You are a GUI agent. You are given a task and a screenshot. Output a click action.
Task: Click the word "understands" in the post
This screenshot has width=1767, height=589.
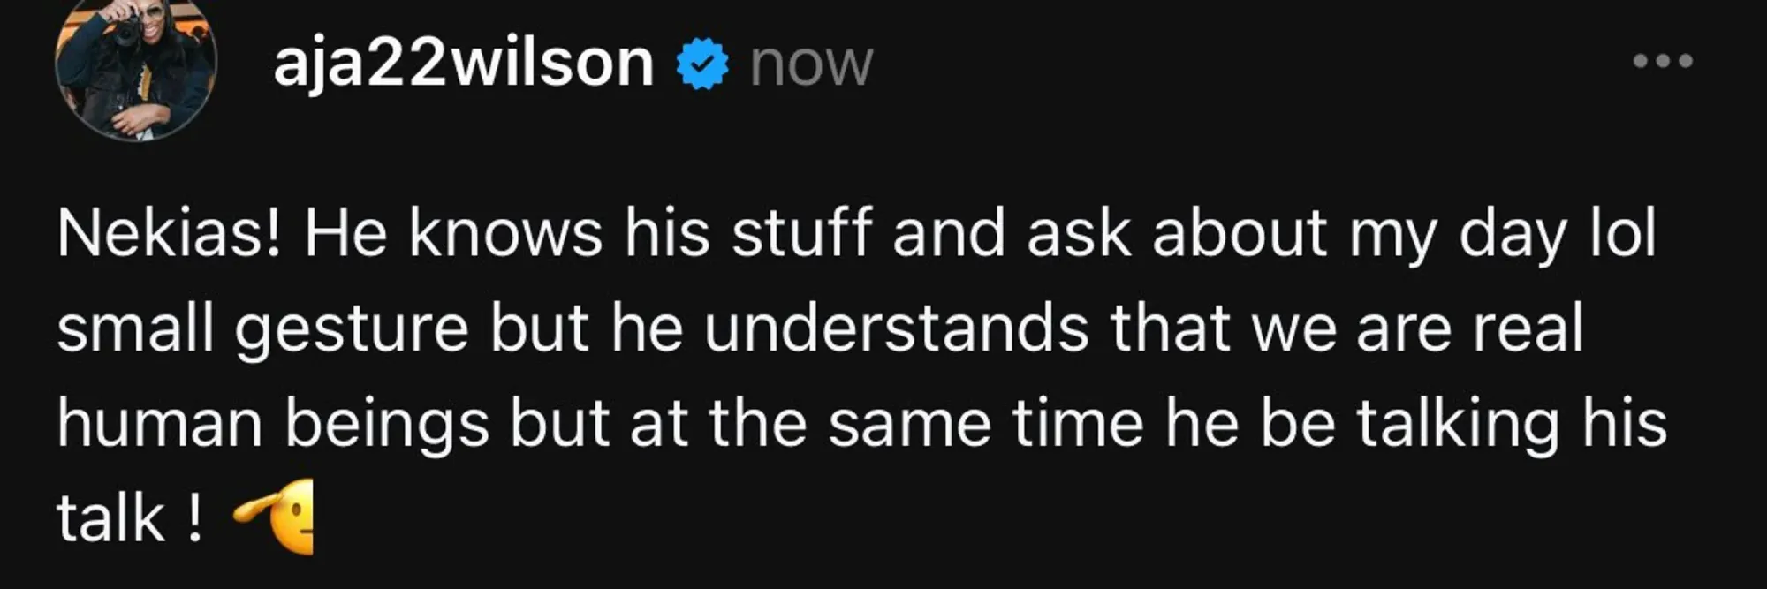click(x=897, y=328)
